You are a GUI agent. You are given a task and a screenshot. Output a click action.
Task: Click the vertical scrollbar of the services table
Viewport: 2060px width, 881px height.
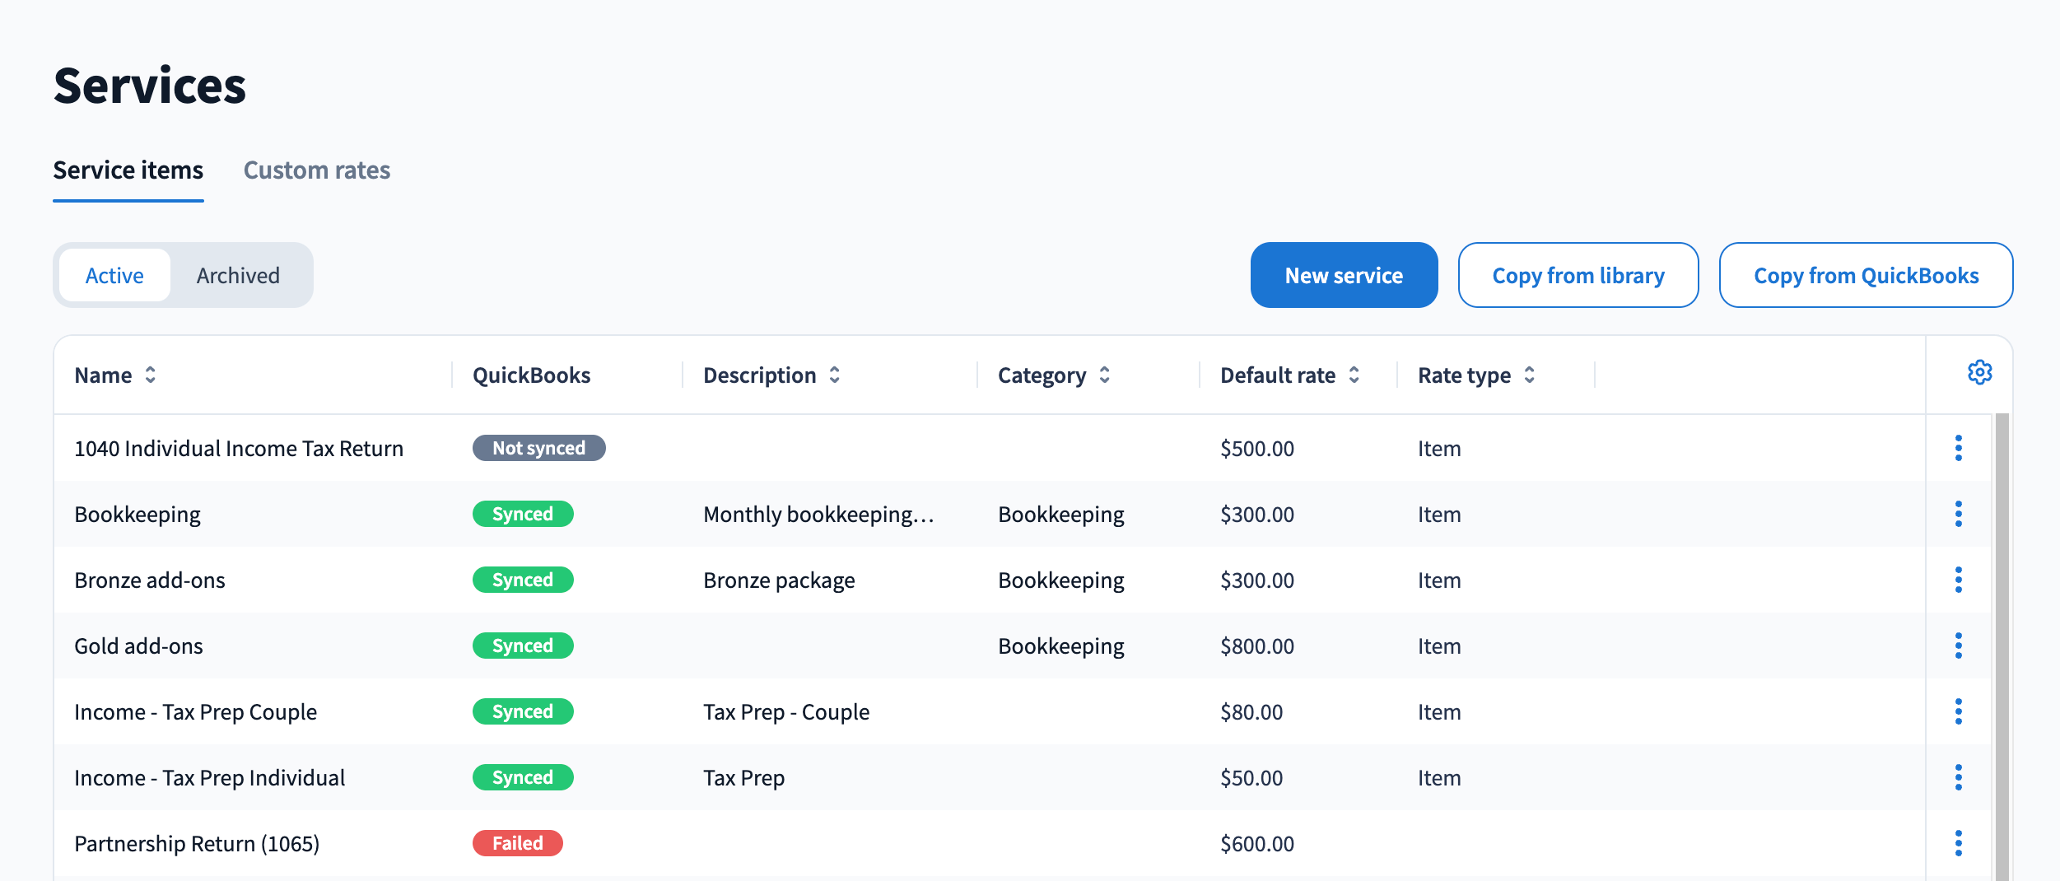tap(2001, 642)
